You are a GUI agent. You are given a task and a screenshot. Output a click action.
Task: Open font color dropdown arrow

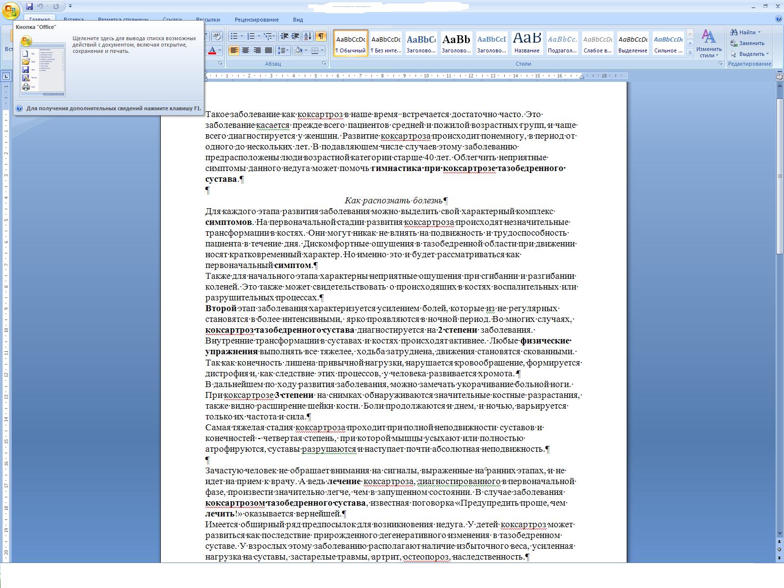[x=220, y=50]
